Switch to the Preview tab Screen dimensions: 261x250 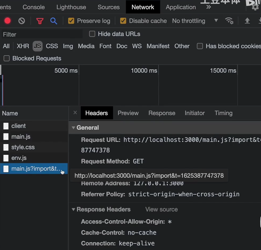coord(128,113)
